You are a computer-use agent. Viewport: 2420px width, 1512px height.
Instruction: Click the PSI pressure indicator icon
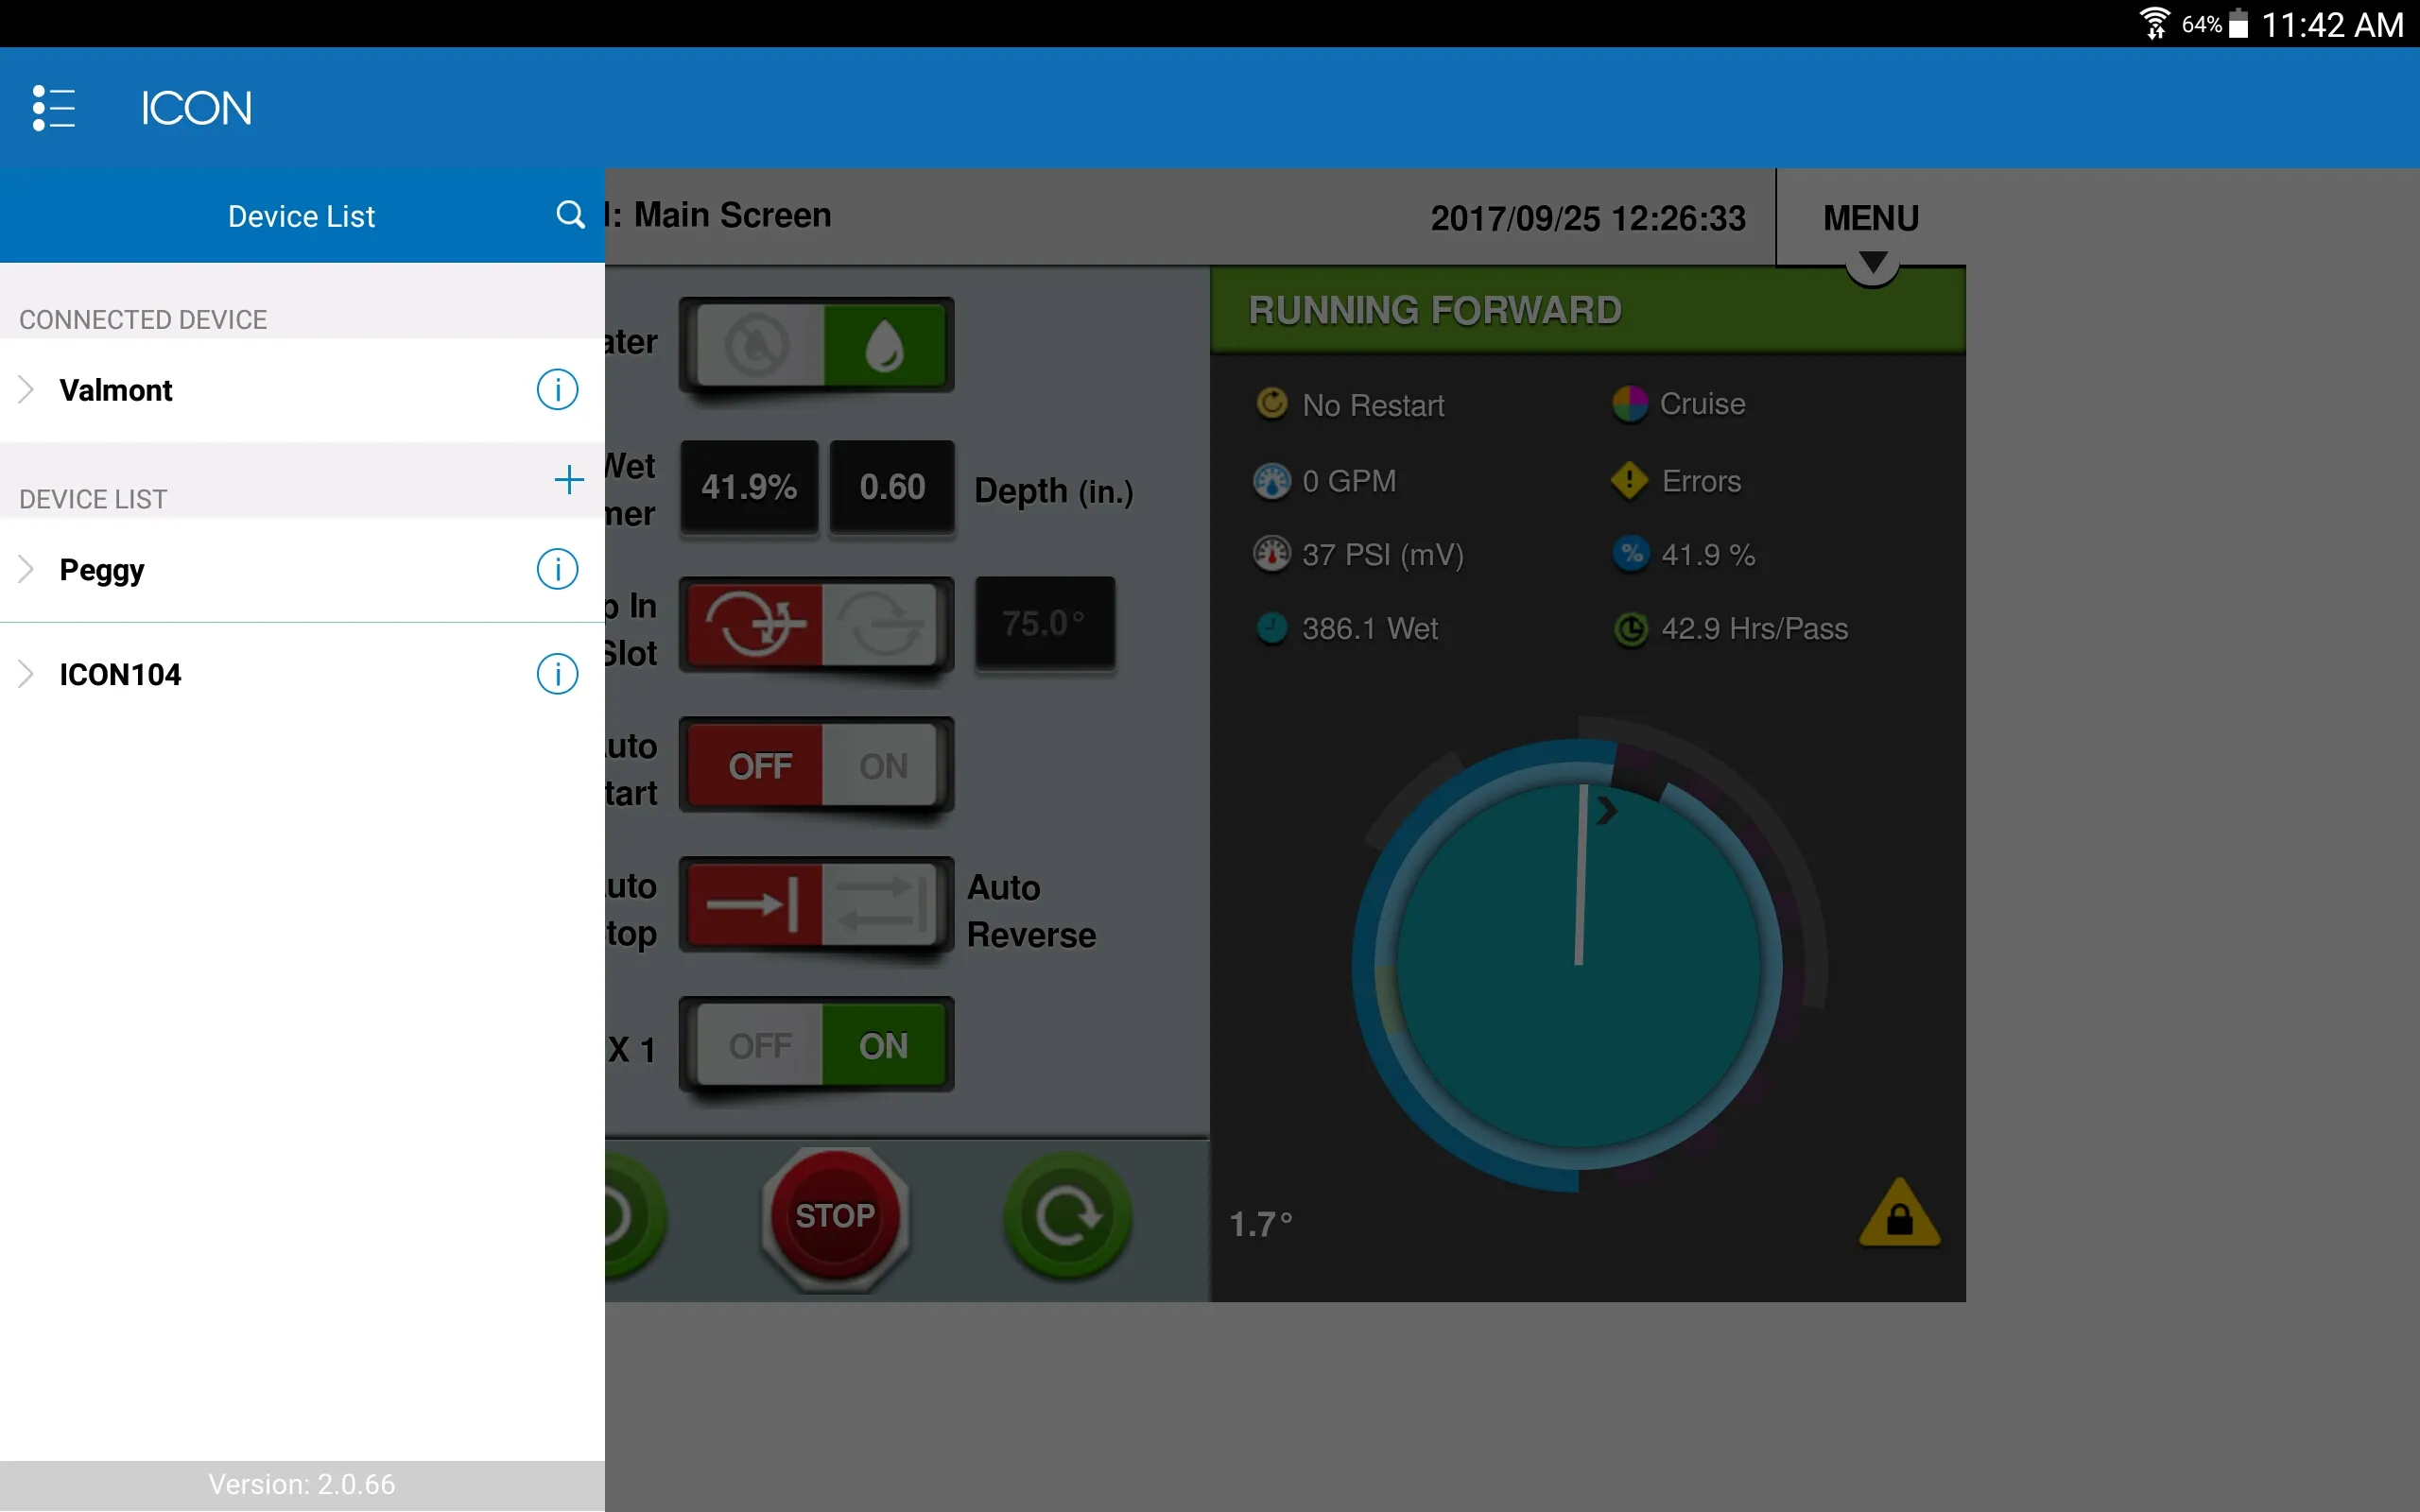point(1271,554)
